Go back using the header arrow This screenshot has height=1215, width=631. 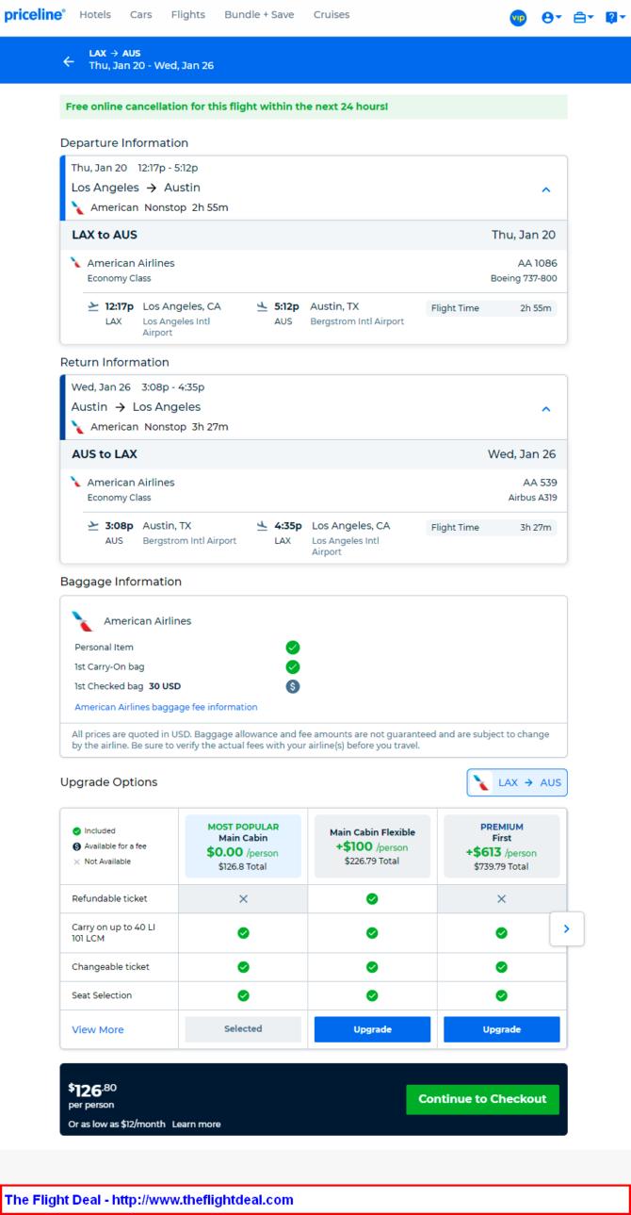pos(68,61)
